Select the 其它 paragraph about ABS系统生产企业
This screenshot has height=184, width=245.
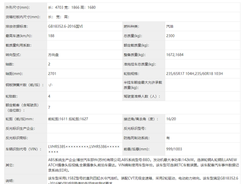pyautogui.click(x=143, y=165)
